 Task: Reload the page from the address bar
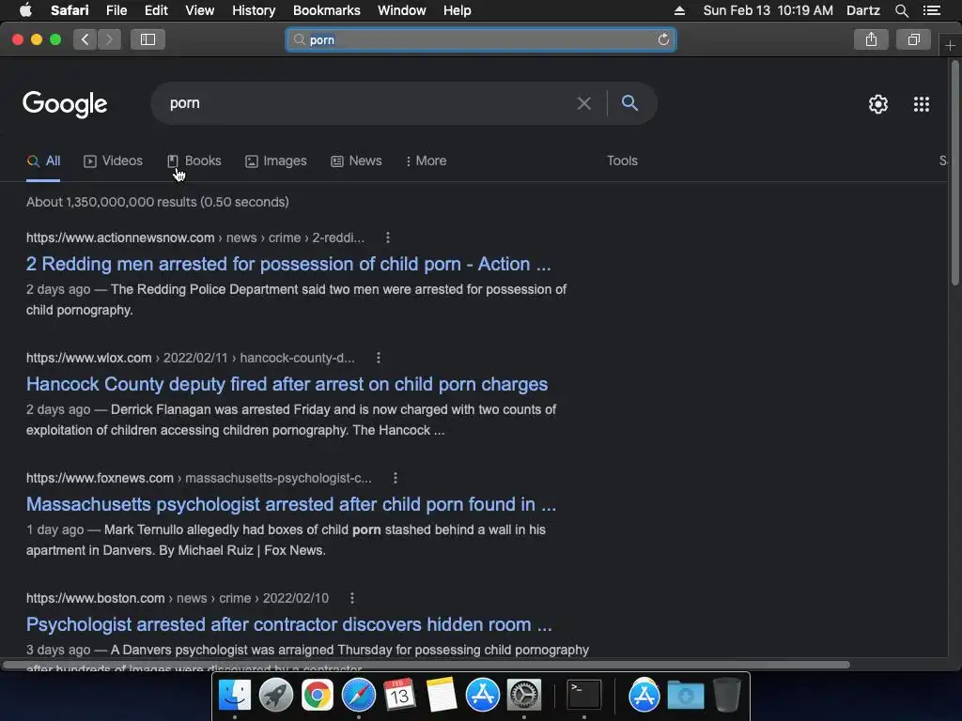coord(663,39)
